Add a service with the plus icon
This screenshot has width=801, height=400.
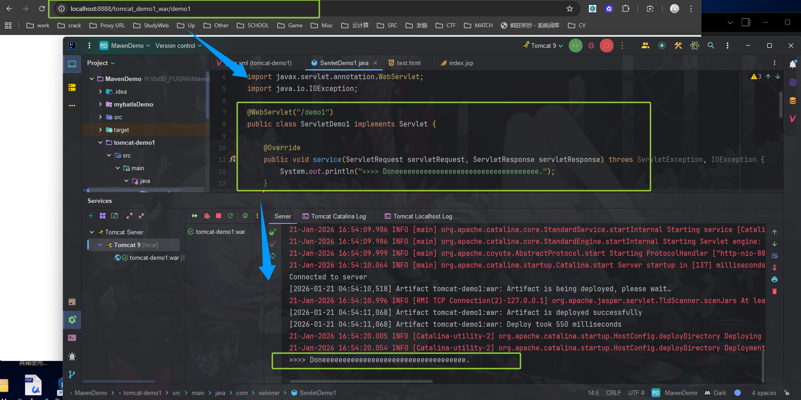click(91, 216)
